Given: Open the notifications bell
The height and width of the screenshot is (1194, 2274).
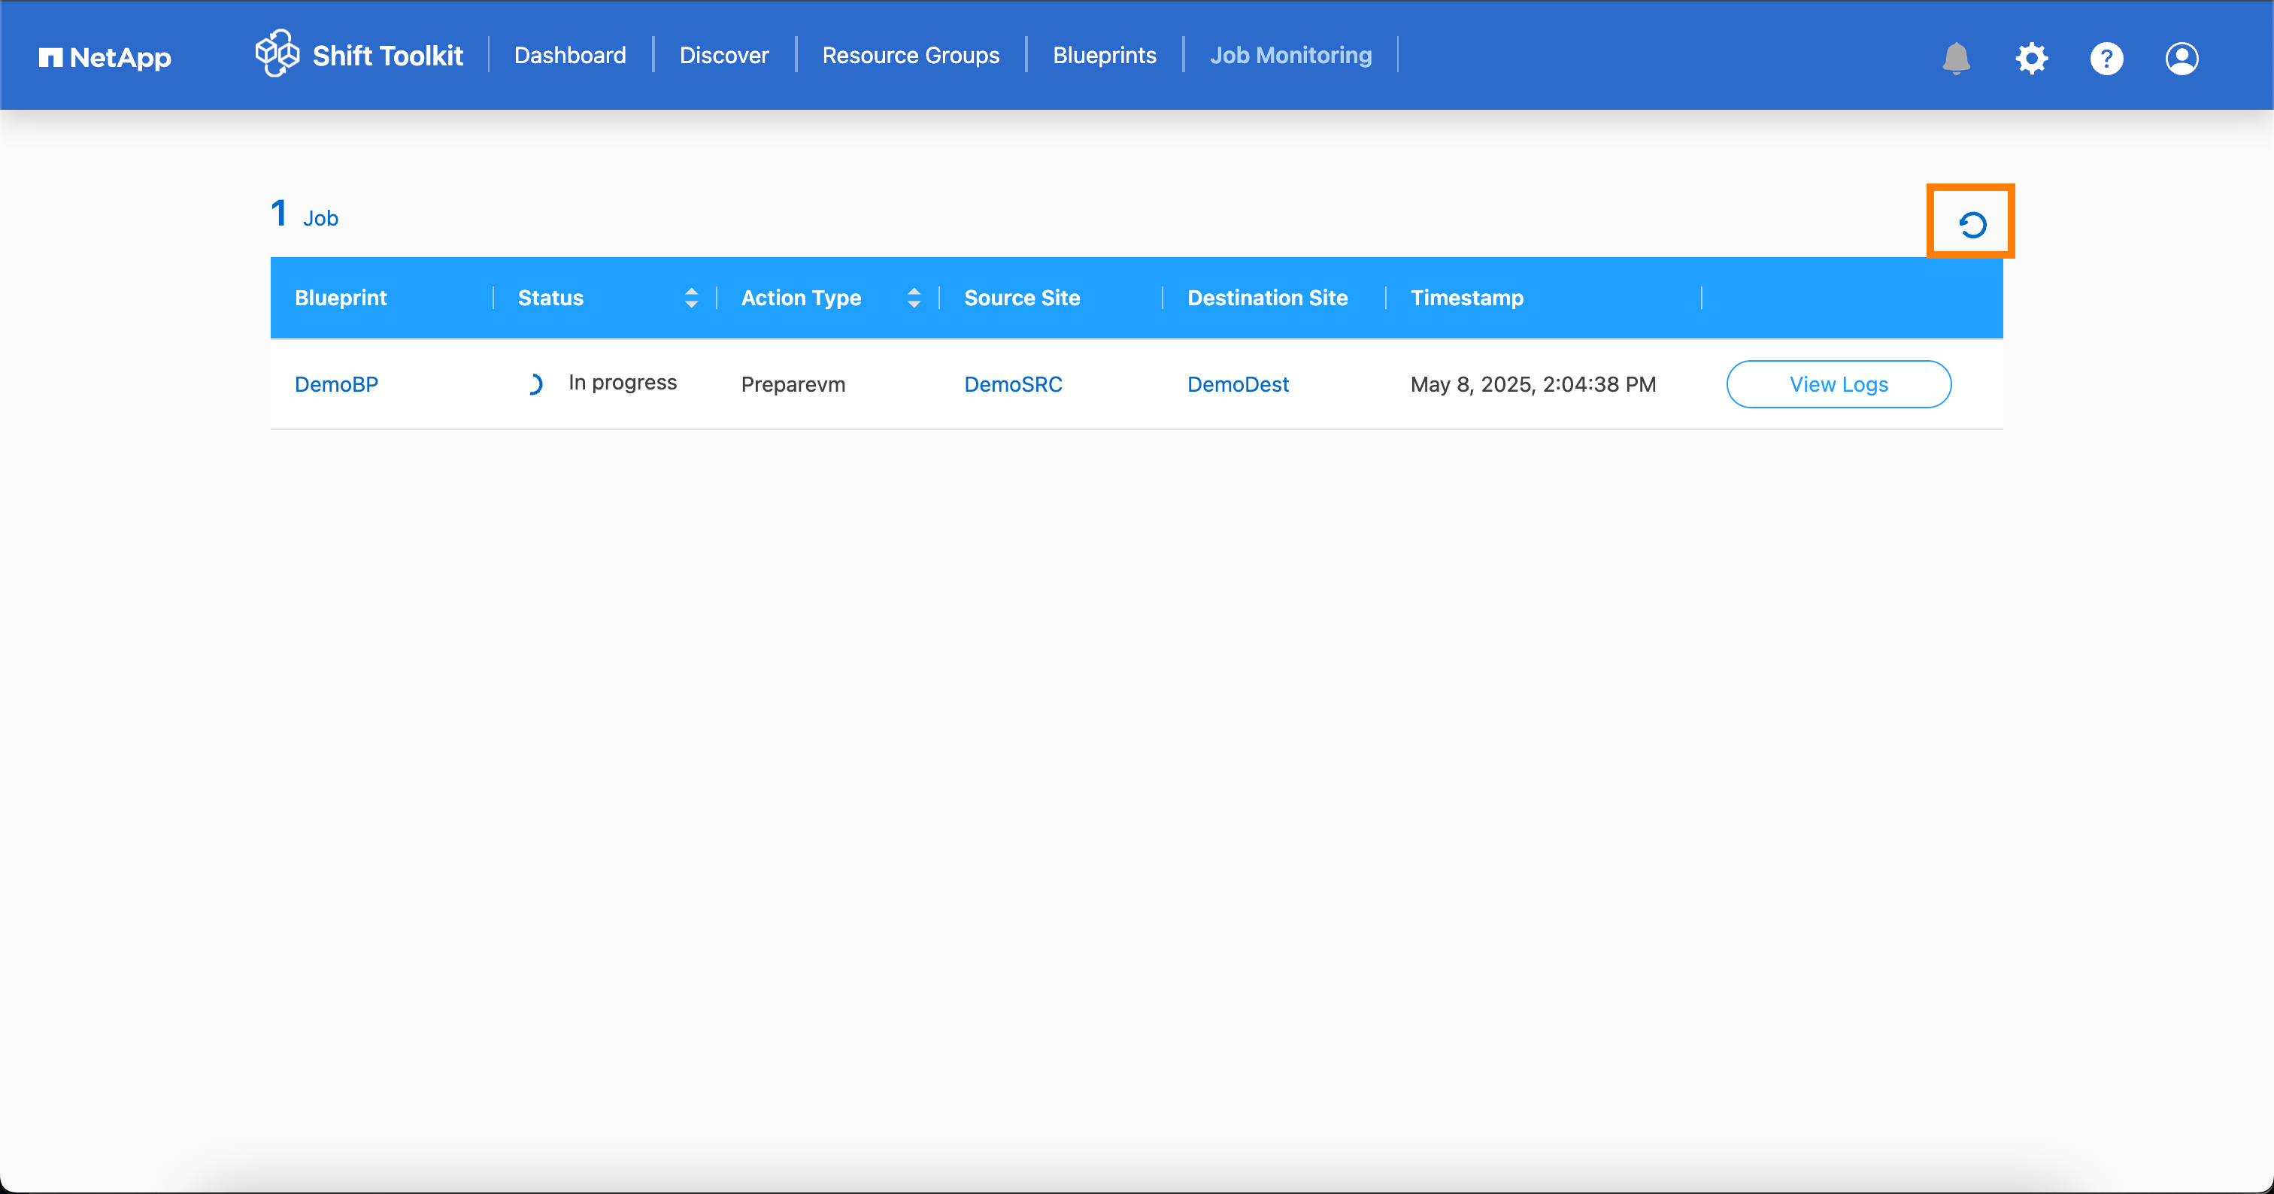Looking at the screenshot, I should (x=1956, y=58).
